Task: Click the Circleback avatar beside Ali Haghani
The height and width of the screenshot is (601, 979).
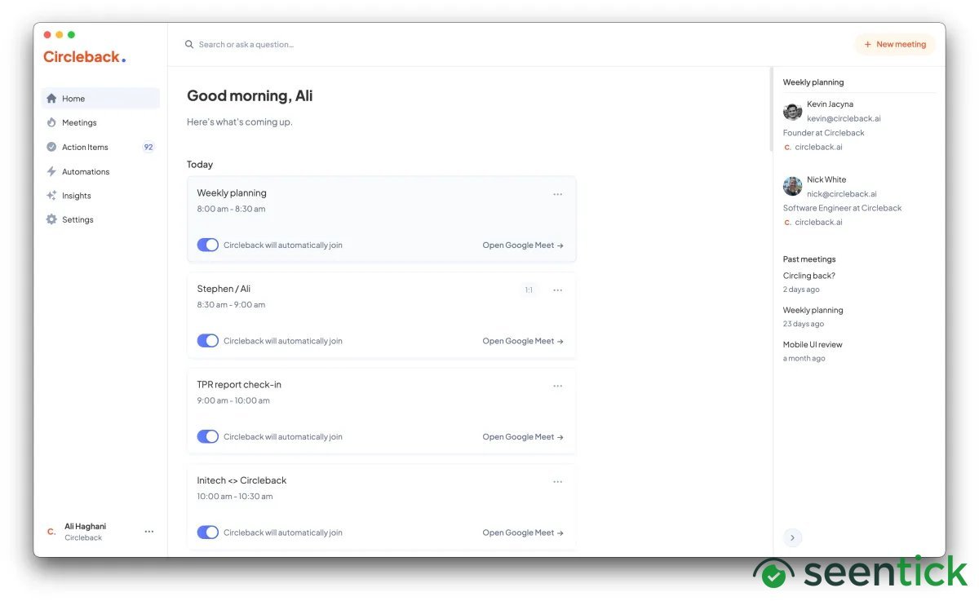Action: tap(51, 532)
